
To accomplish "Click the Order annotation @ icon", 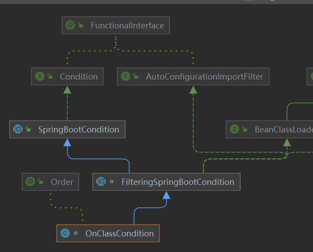I will [30, 182].
